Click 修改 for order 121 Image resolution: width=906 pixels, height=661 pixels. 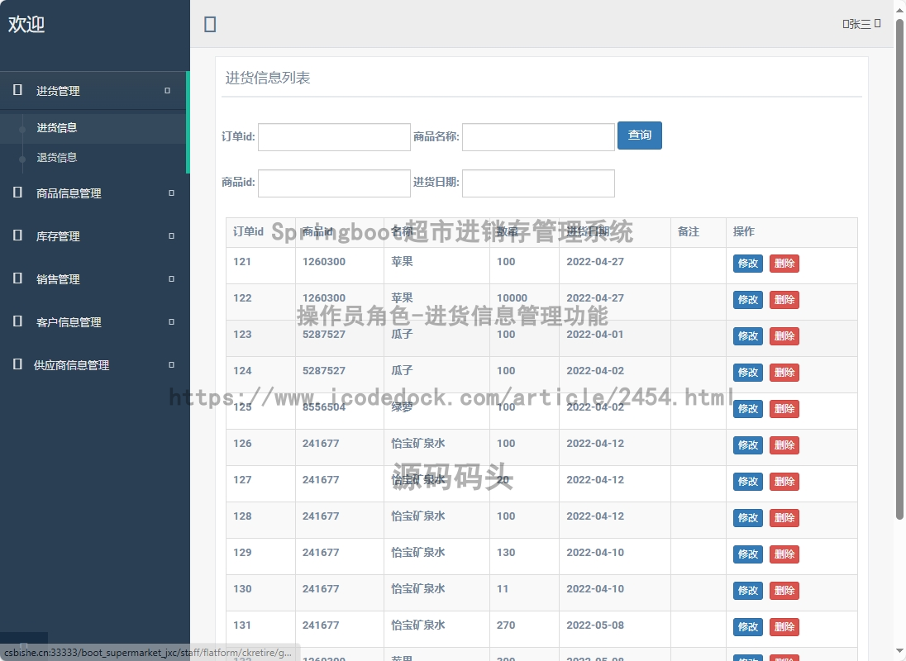[748, 264]
